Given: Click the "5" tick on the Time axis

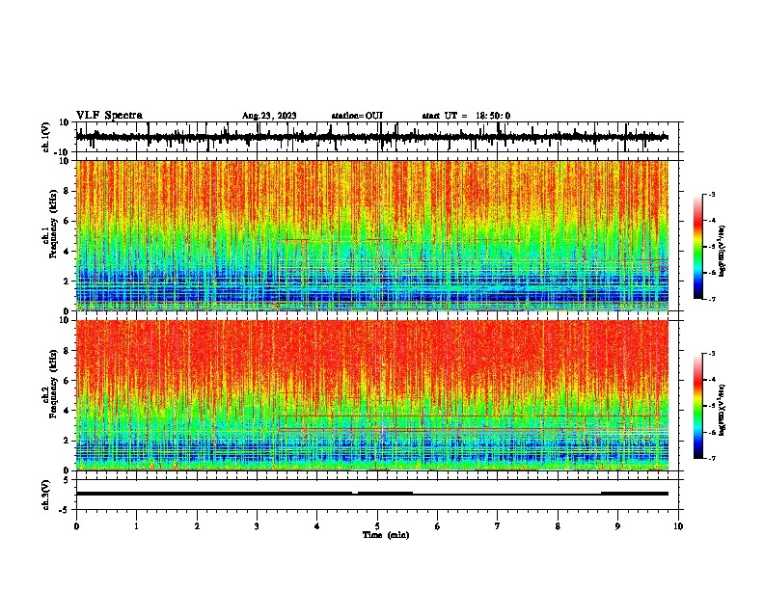Looking at the screenshot, I should [x=377, y=526].
